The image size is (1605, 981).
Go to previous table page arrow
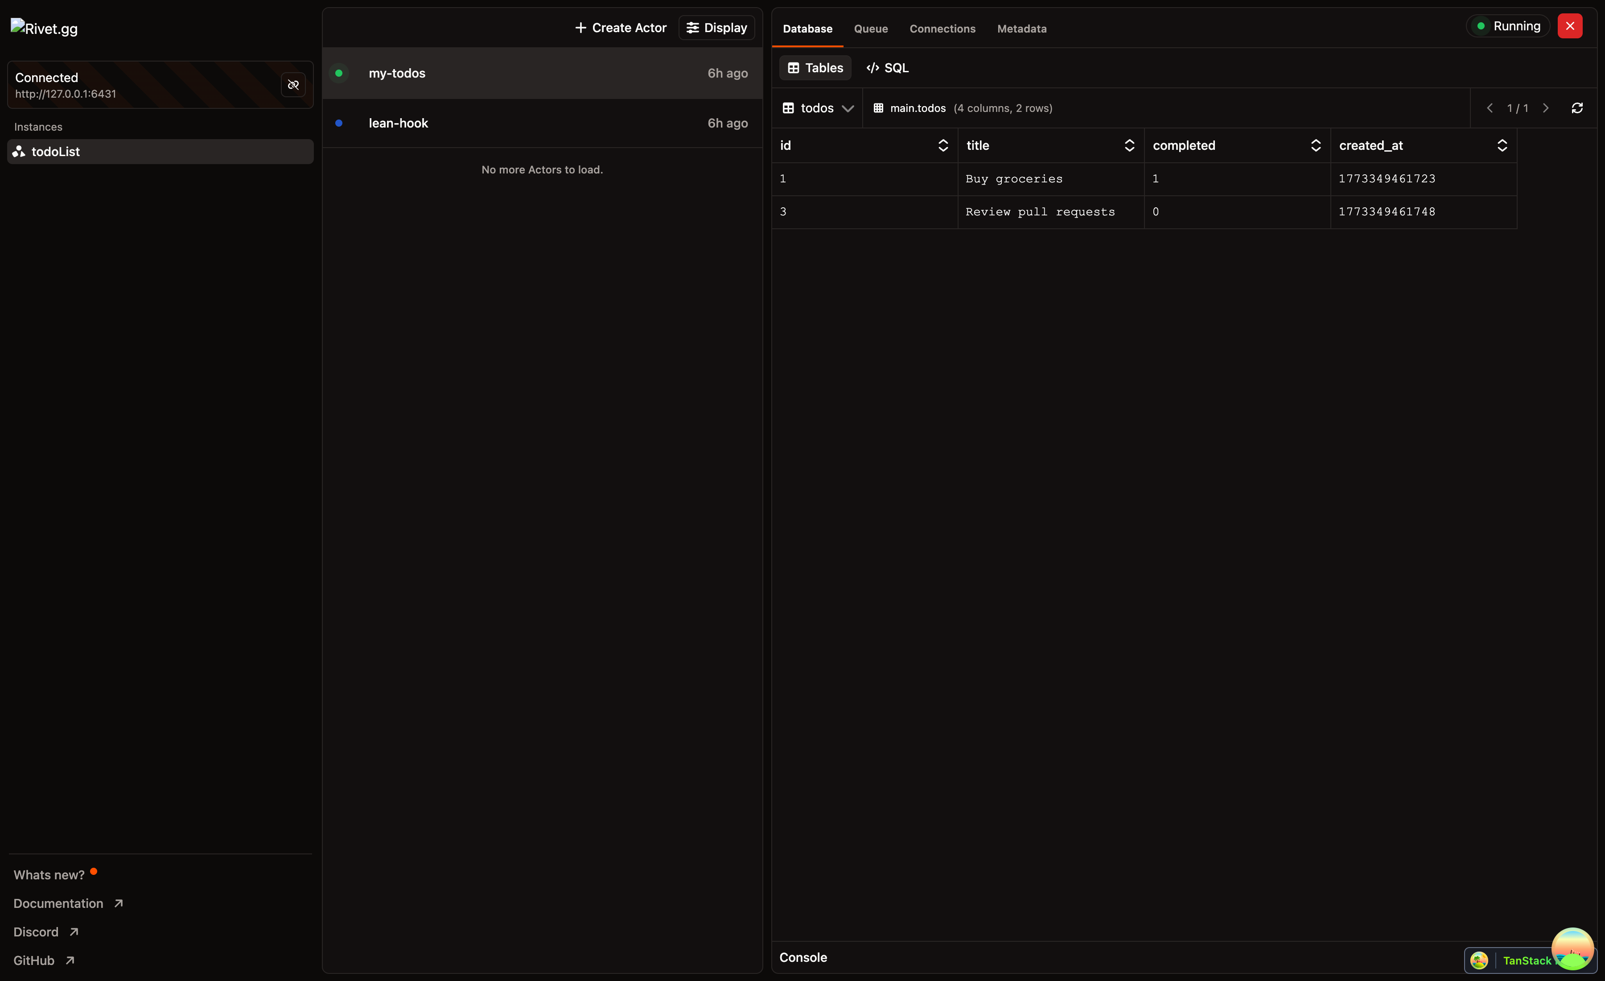point(1490,108)
